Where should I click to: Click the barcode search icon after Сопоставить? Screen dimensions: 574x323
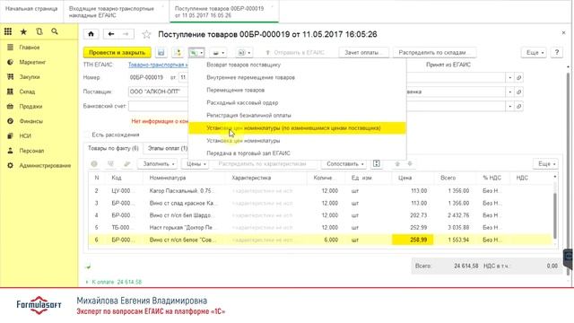(377, 164)
